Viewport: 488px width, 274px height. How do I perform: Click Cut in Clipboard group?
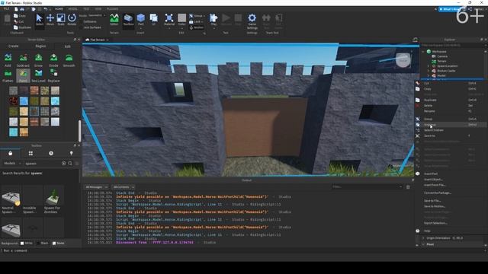click(18, 21)
